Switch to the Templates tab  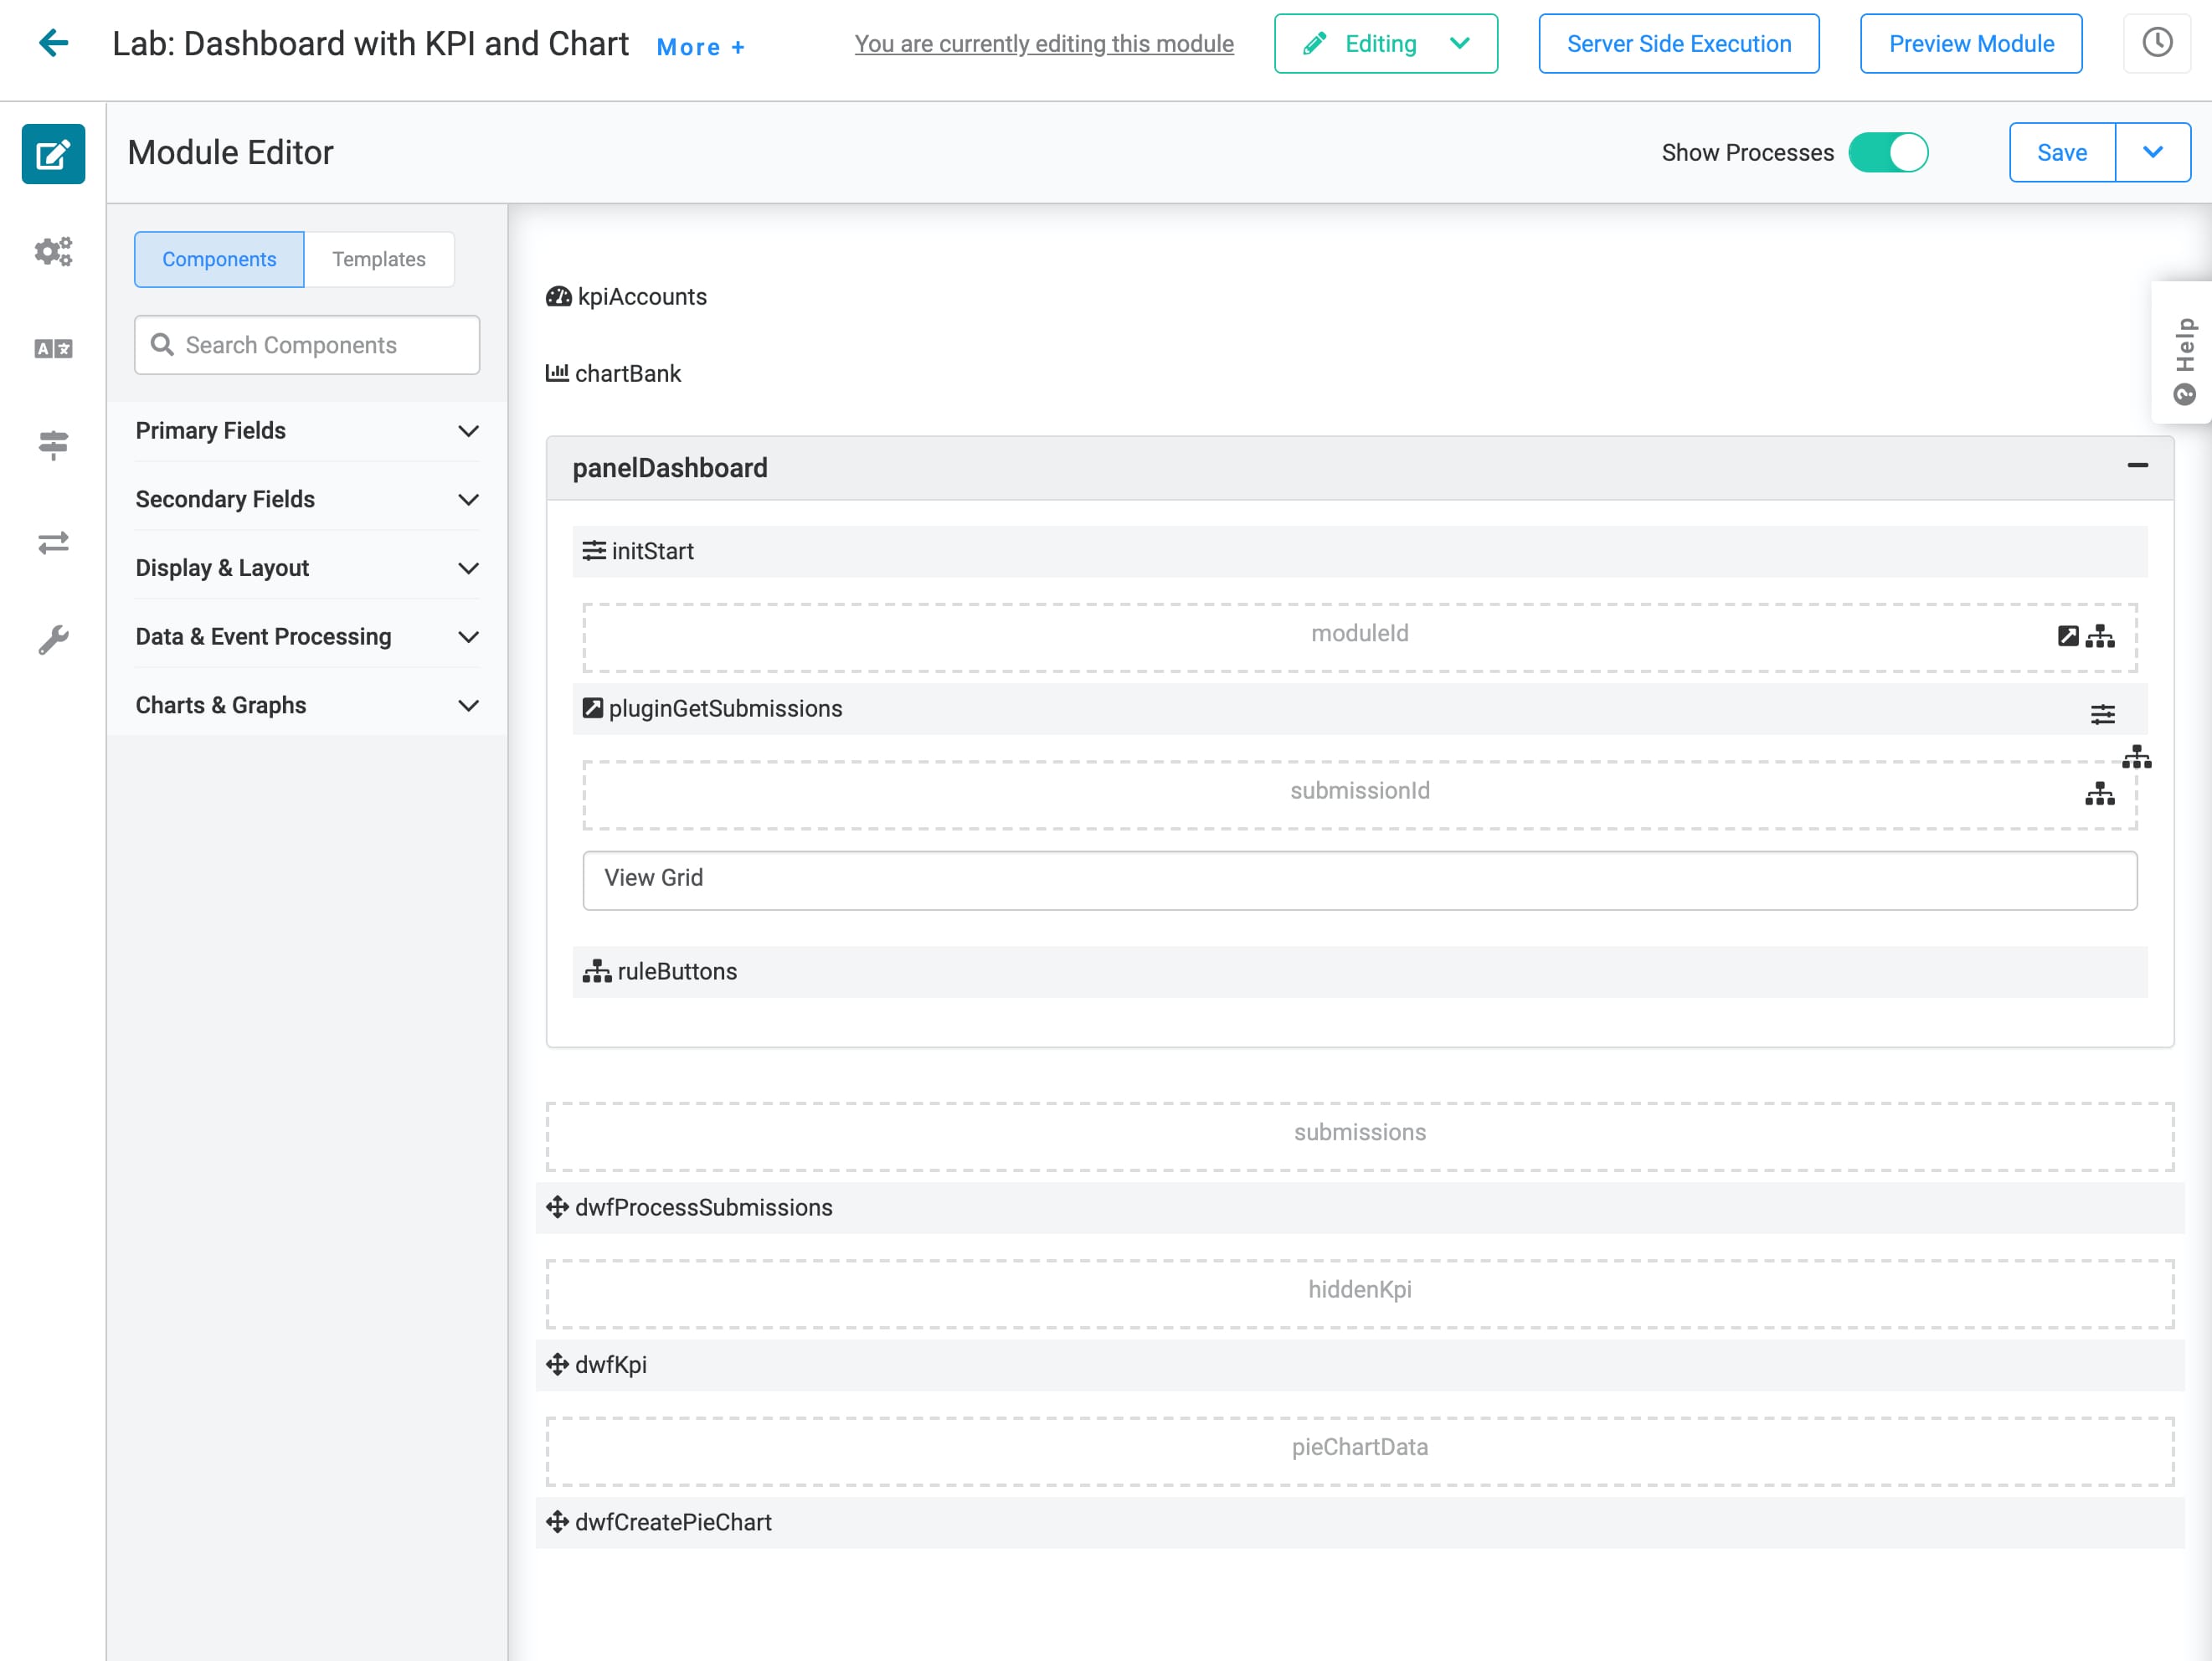pos(379,259)
